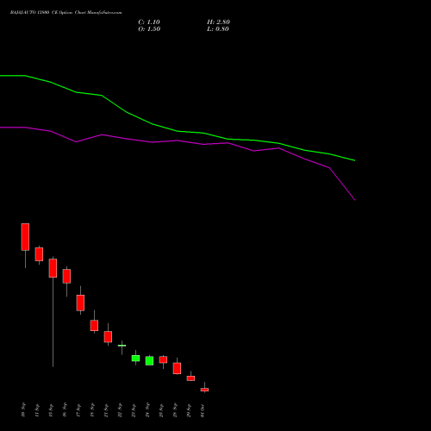Select the low value L: 0.80
This screenshot has height=431, width=431.
(218, 29)
